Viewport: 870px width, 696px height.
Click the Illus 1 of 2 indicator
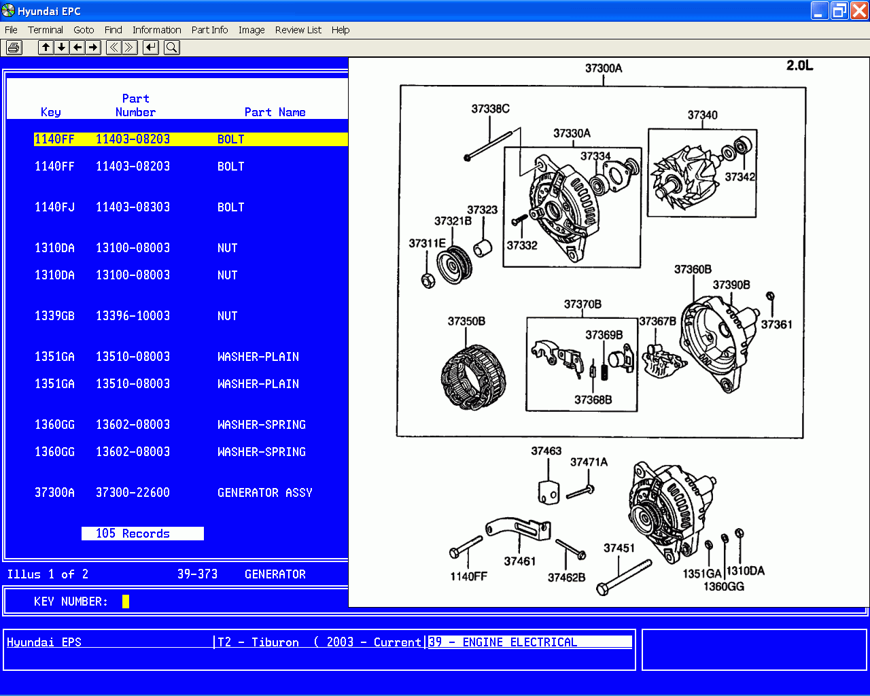pos(48,574)
